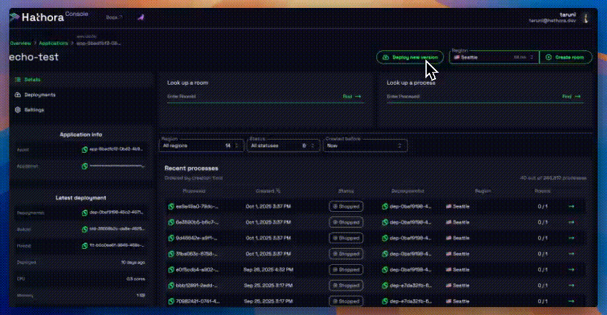Click Seattle region in 7098242f row
Viewport: 607px width, 315px height.
[x=458, y=301]
